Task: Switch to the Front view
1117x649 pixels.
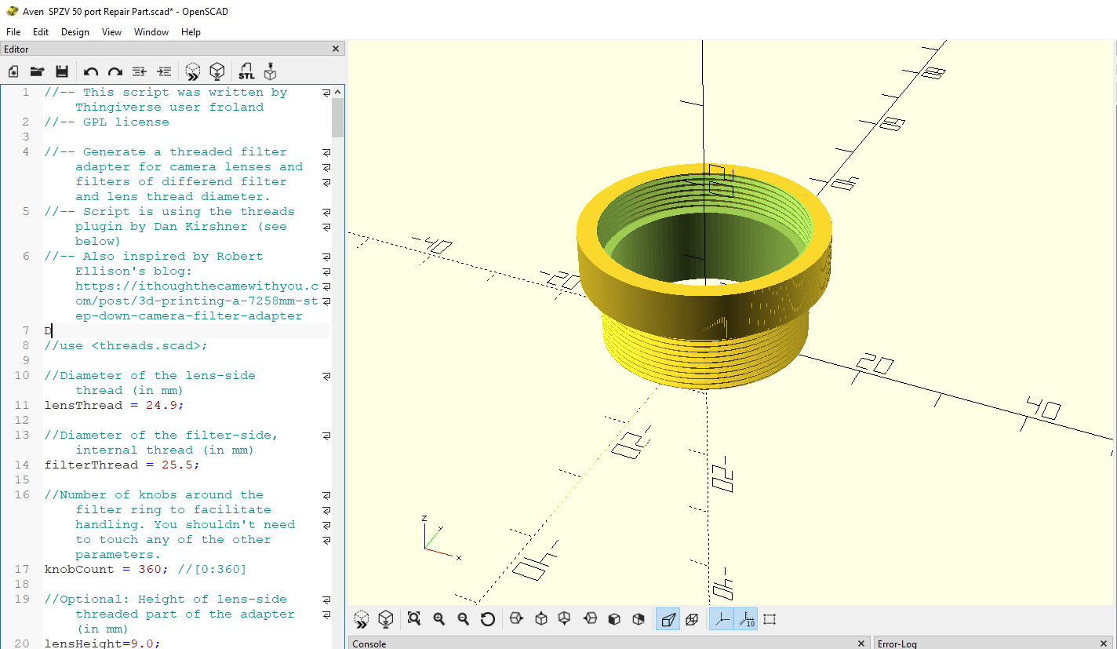Action: click(614, 619)
